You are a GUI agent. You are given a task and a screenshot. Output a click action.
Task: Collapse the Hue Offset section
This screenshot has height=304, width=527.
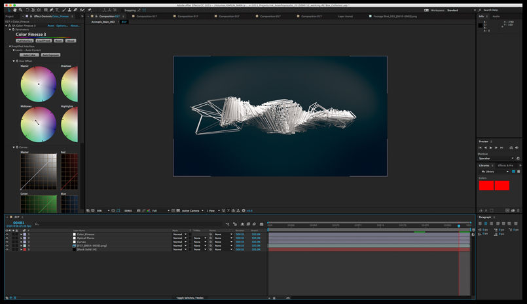14,61
